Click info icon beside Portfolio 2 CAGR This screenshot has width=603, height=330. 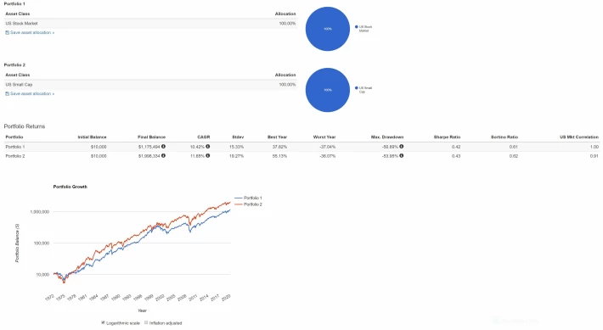coord(208,155)
